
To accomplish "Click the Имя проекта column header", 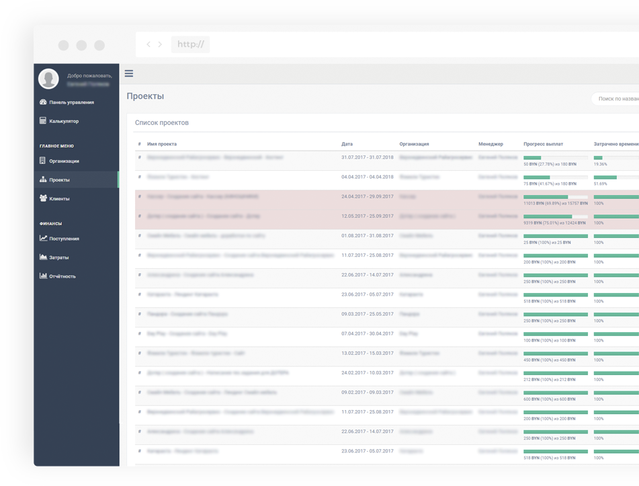I will click(162, 144).
